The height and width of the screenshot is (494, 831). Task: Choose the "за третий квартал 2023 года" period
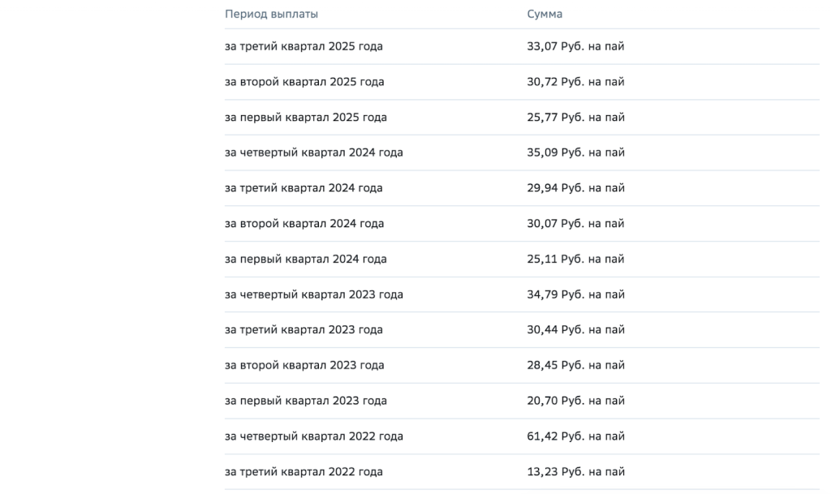[304, 330]
